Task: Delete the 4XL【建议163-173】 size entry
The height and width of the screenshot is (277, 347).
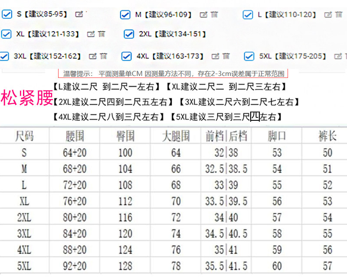Action: point(226,56)
